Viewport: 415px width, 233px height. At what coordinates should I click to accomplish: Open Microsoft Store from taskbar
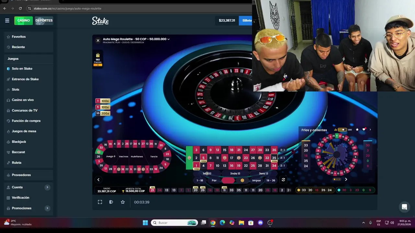click(x=251, y=223)
